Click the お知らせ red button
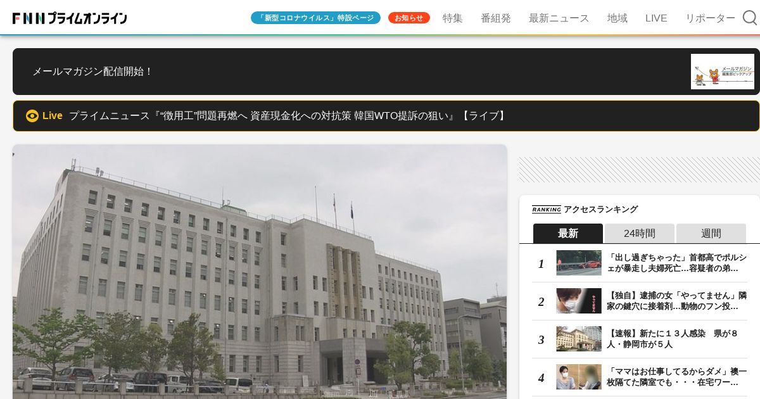760x399 pixels. [409, 18]
